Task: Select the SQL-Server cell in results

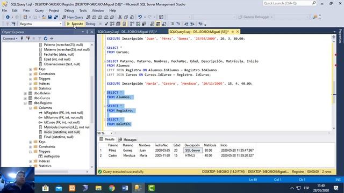Action: click(192, 151)
